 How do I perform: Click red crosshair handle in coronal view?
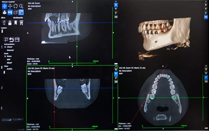(54, 84)
